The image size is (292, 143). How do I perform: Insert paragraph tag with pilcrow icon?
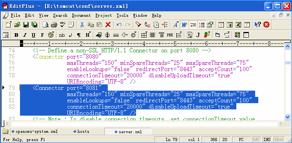(x=79, y=35)
